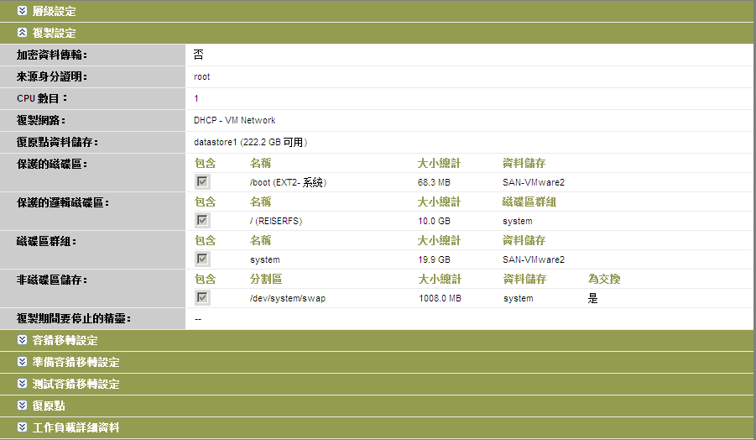Toggle the / (REISERFS) logical volume checkbox

click(x=202, y=221)
